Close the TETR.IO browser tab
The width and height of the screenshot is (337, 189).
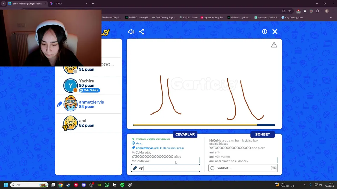(87, 4)
